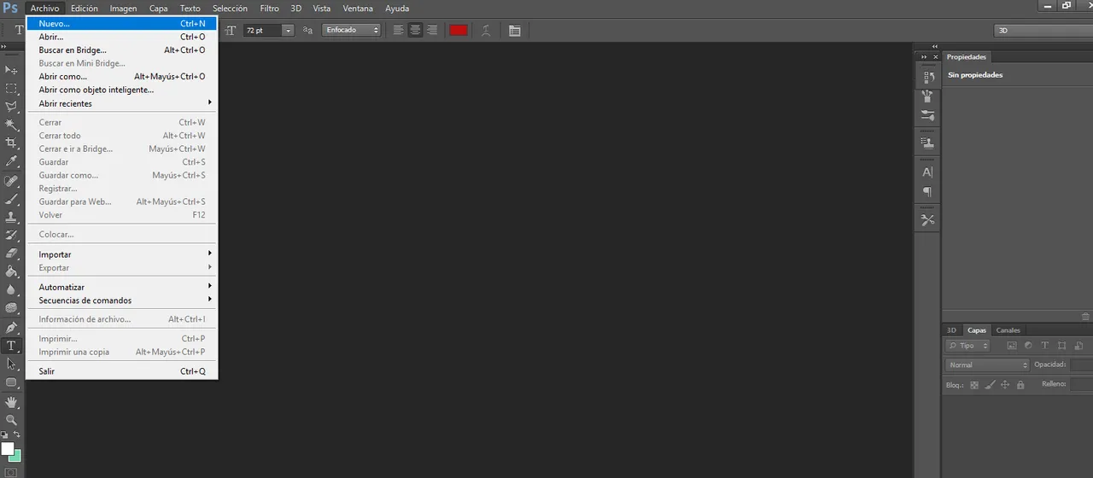Image resolution: width=1093 pixels, height=478 pixels.
Task: Select the Eyedropper tool
Action: click(12, 161)
